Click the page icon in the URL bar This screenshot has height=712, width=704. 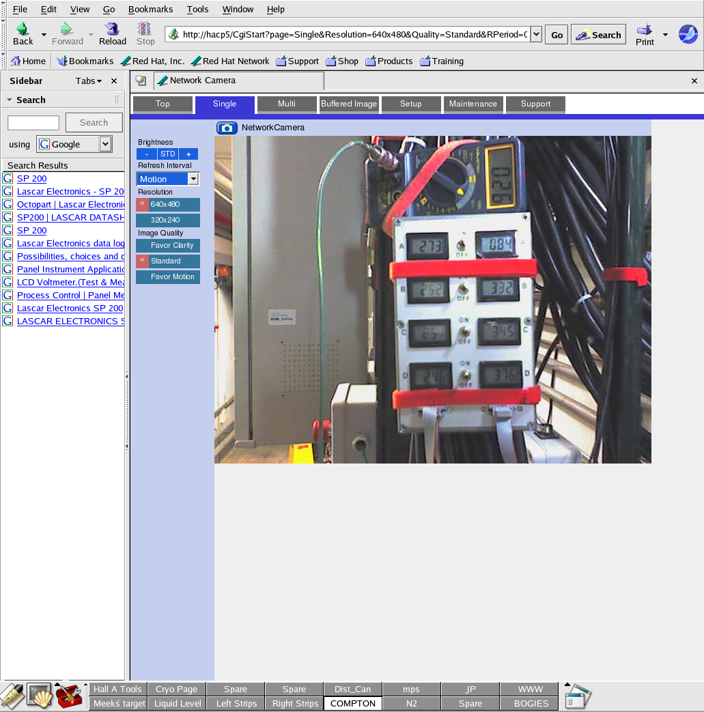pyautogui.click(x=173, y=34)
